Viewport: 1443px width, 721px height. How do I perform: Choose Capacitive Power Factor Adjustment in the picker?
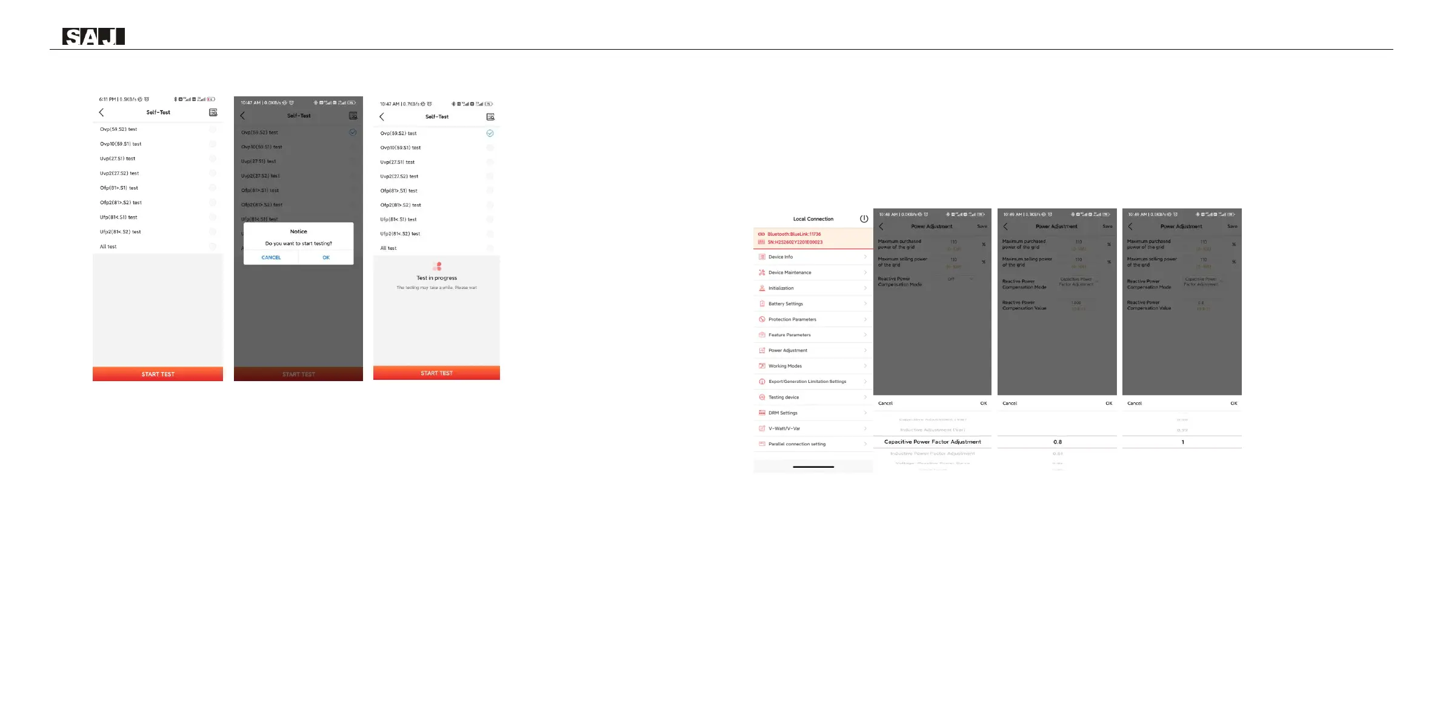[x=932, y=442]
